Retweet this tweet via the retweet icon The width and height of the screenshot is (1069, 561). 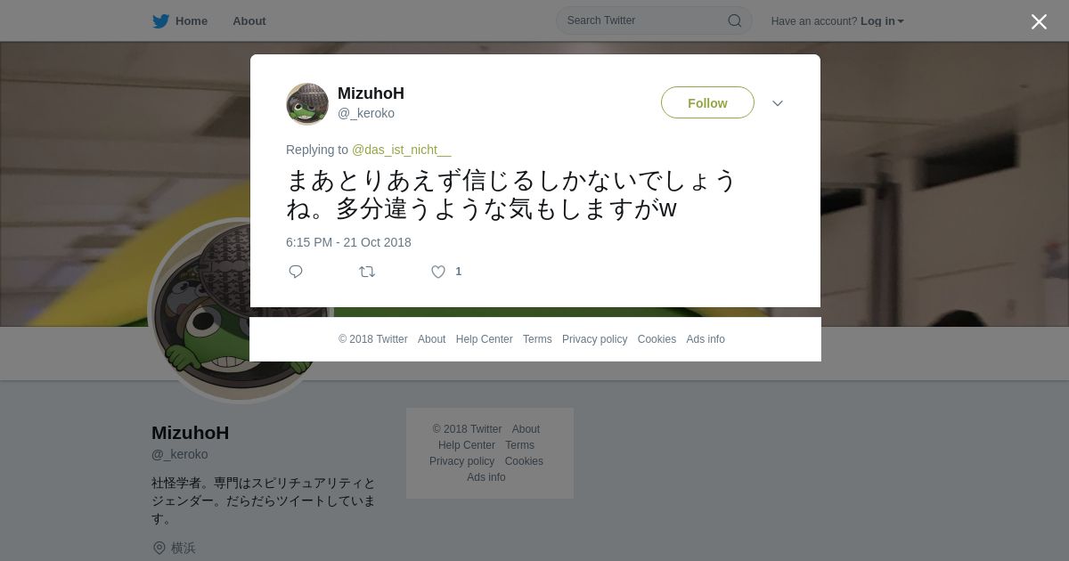[367, 272]
